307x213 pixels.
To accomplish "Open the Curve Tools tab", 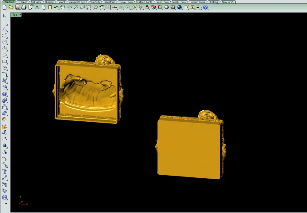I will pos(126,2).
